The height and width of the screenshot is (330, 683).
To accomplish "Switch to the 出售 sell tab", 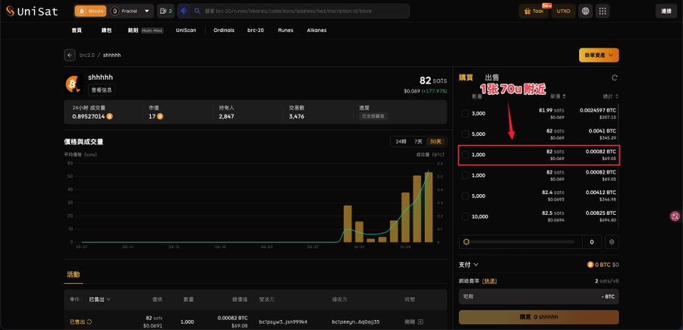I will point(492,77).
